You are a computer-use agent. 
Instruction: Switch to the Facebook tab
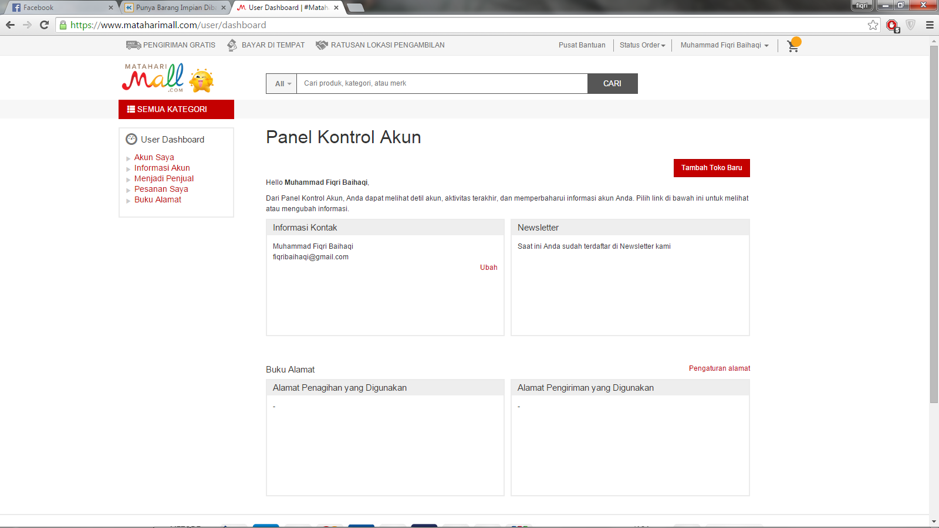coord(59,8)
